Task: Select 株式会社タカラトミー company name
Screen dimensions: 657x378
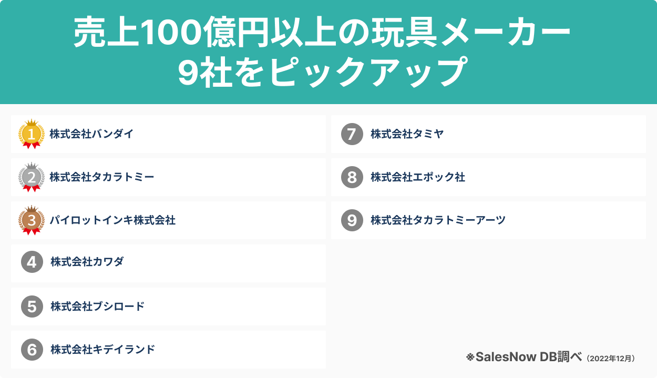Action: pos(102,177)
